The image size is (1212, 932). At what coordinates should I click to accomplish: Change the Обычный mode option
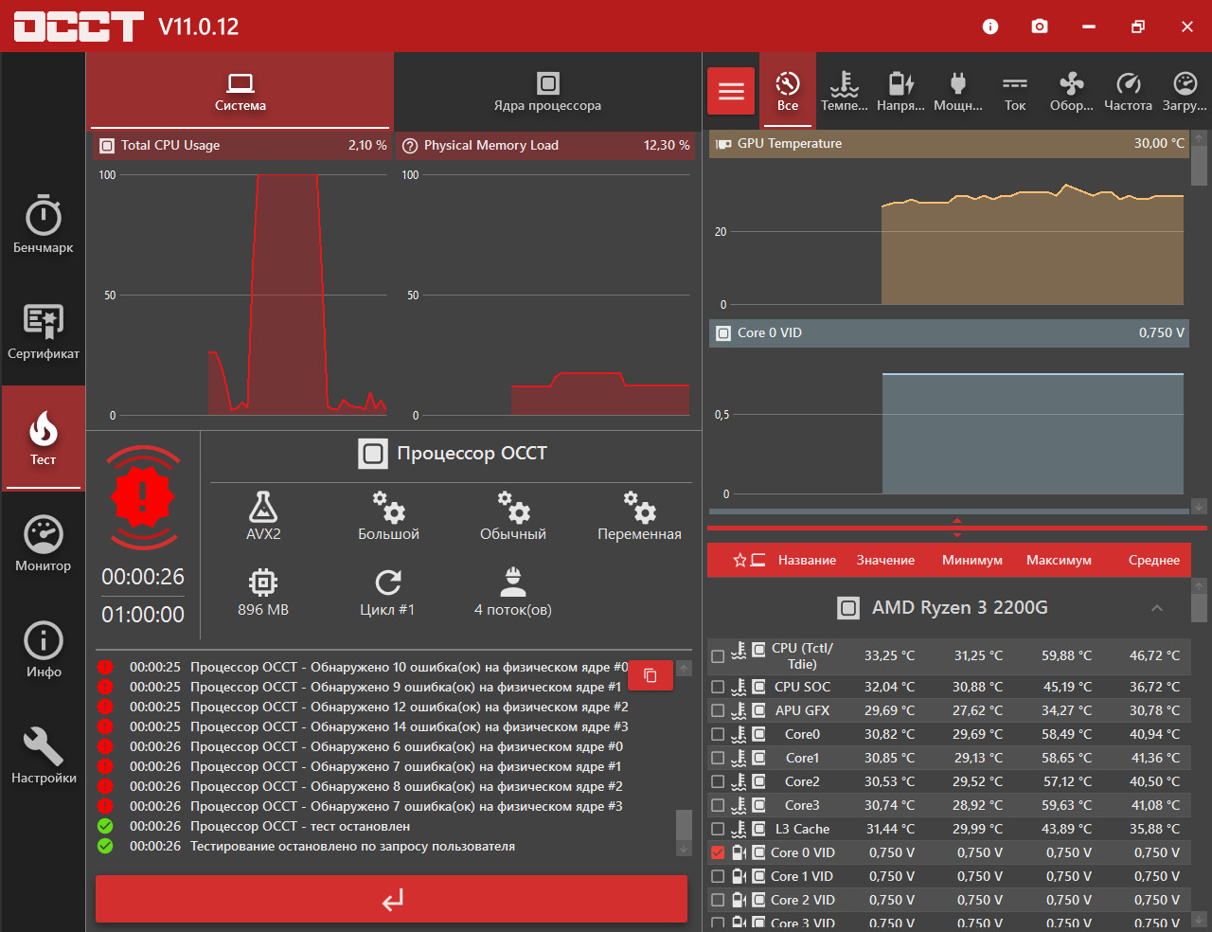click(x=513, y=516)
